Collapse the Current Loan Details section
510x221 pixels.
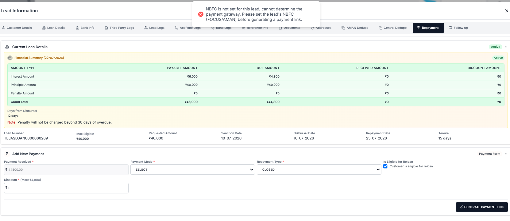click(506, 47)
